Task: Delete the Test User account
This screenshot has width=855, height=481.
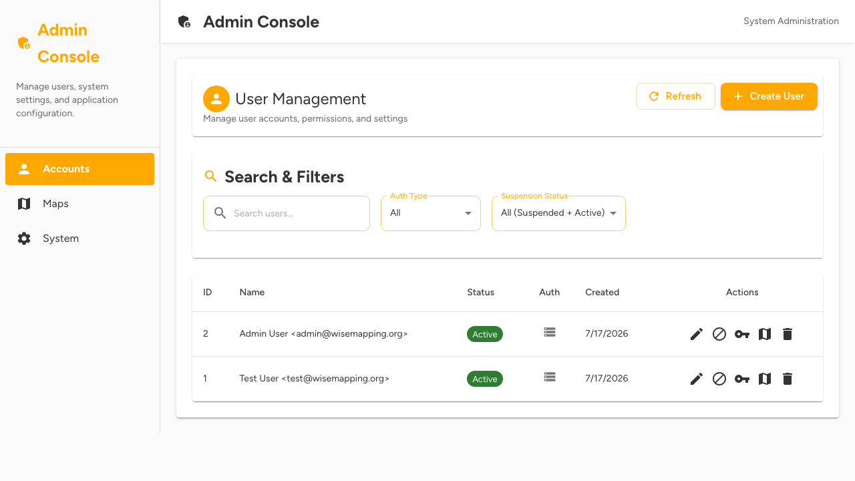Action: tap(788, 379)
